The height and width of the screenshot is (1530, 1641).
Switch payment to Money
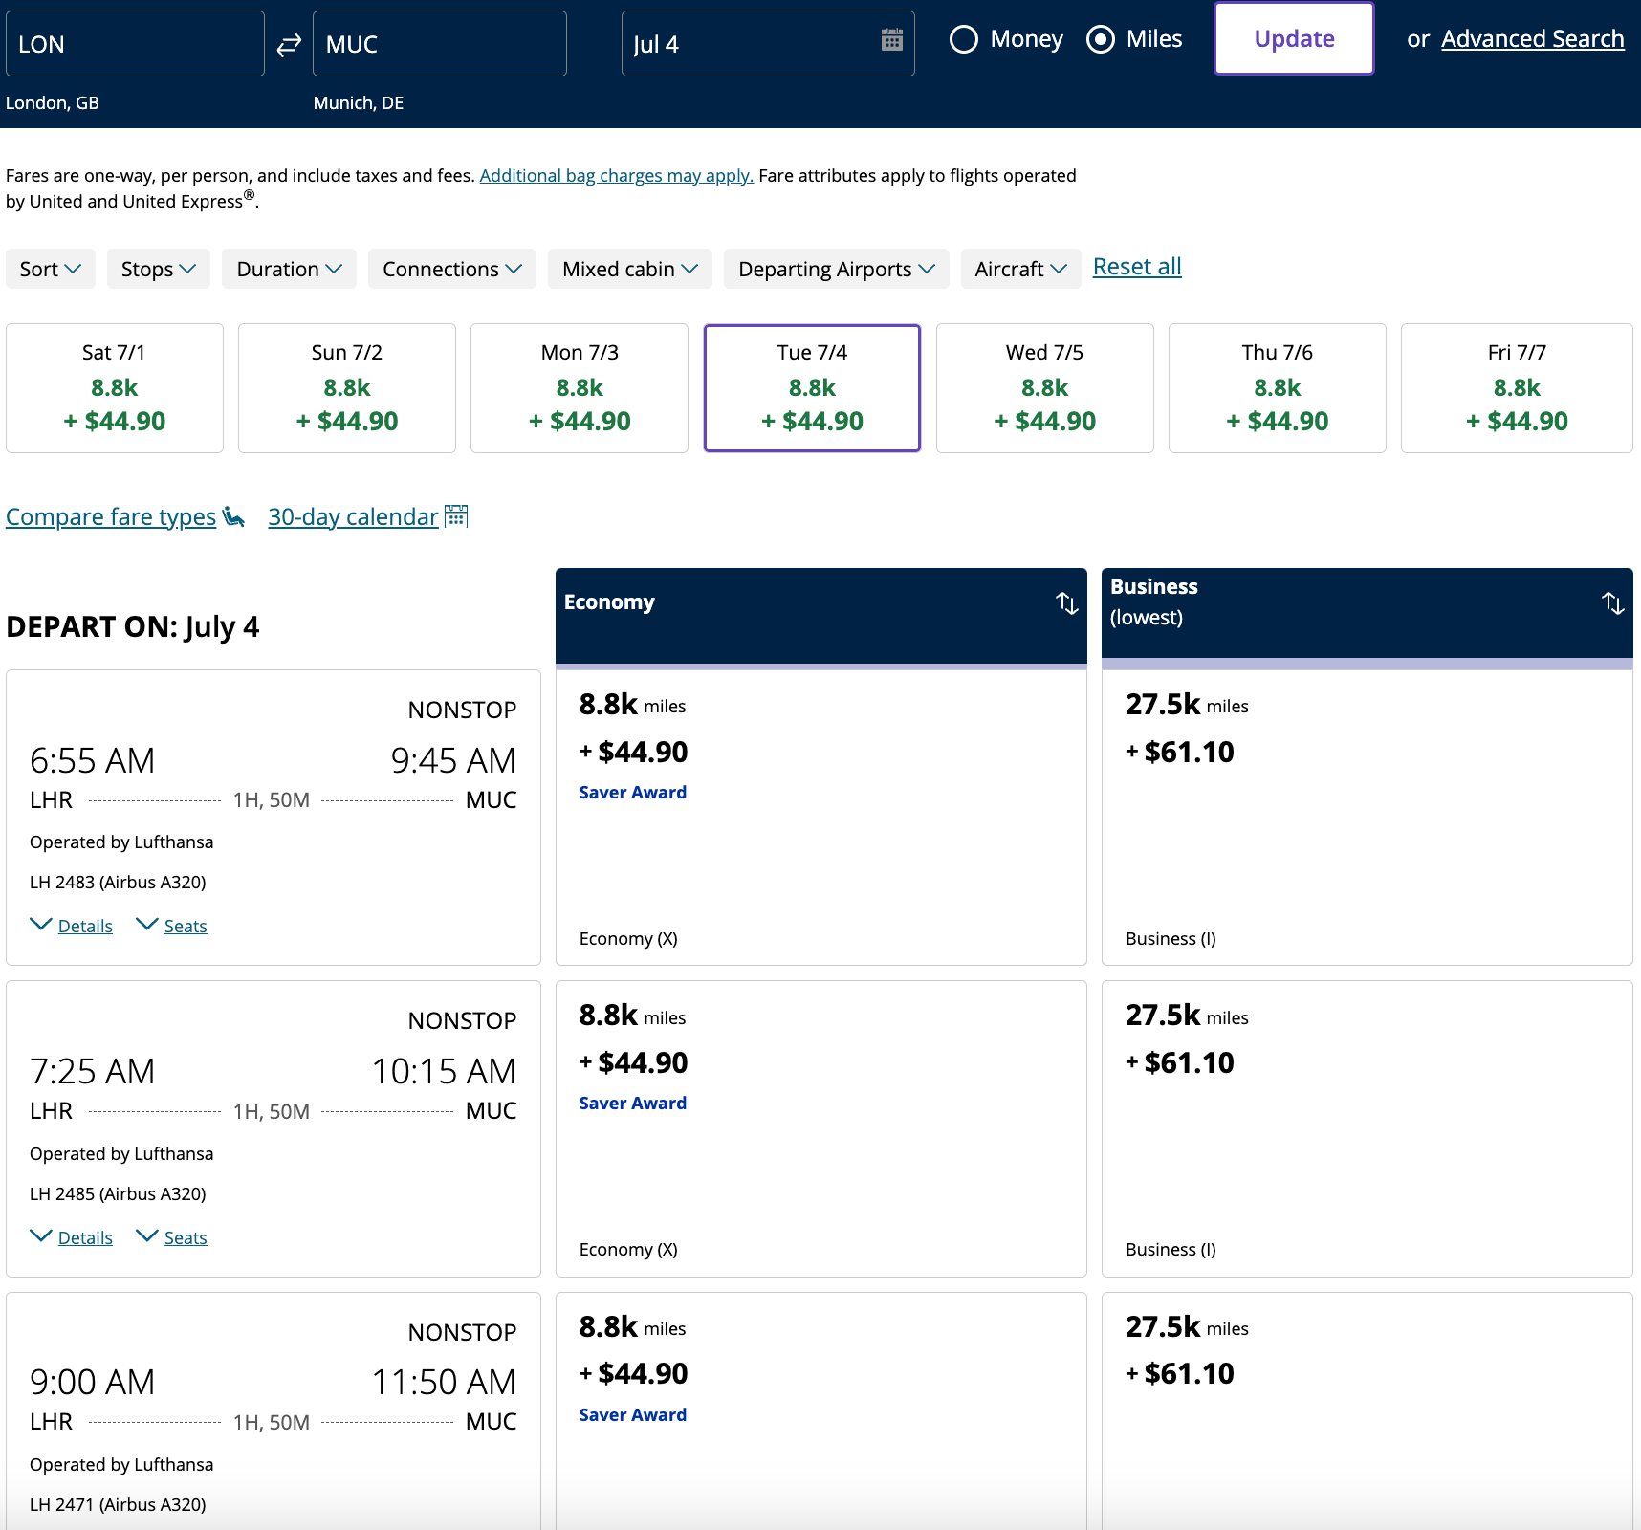(x=964, y=39)
